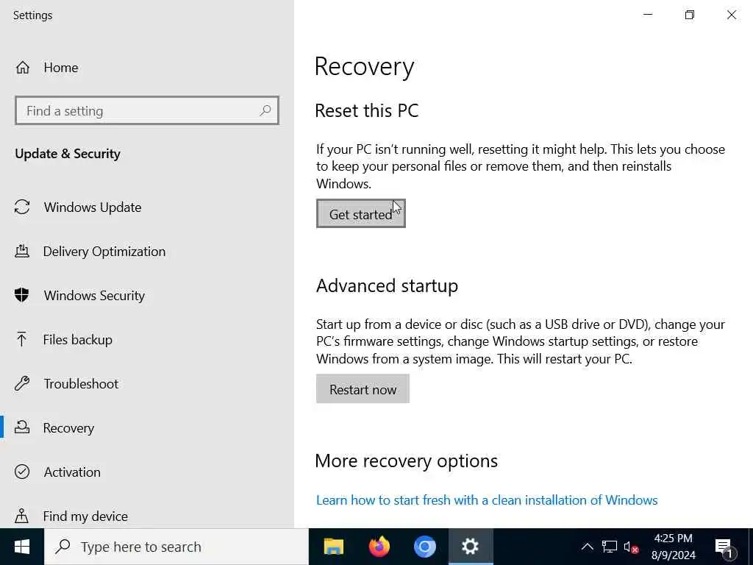753x565 pixels.
Task: Click the Reset this PC heading
Action: 367,110
